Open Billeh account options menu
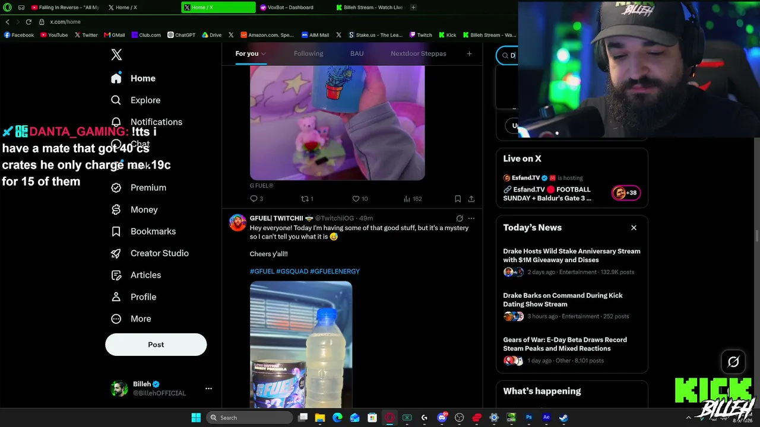Viewport: 760px width, 427px height. (x=208, y=388)
